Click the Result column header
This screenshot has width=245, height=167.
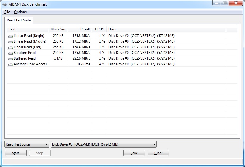(x=80, y=29)
